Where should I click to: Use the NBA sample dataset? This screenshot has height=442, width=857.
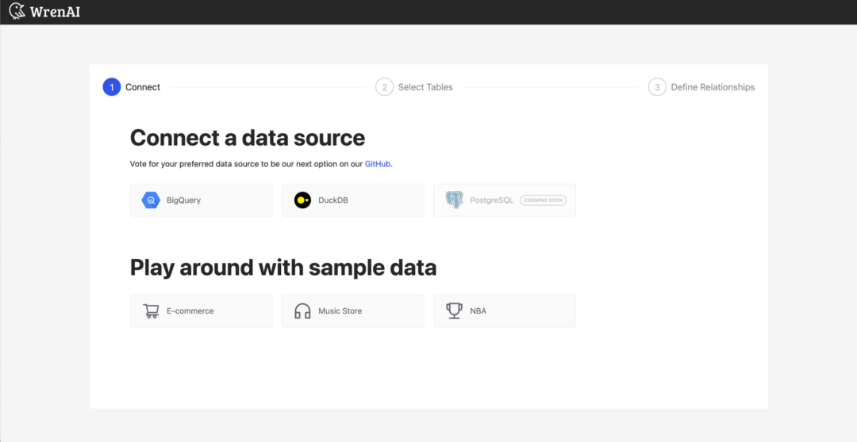pos(504,311)
